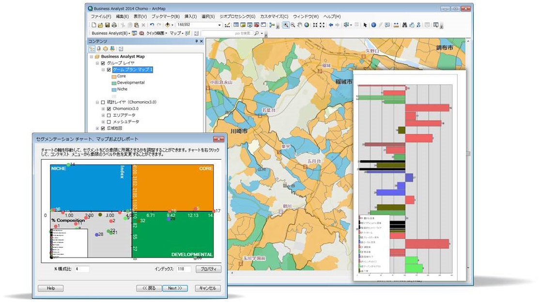Collapse the 統計レイヤ tree node
543x304 pixels.
click(x=97, y=102)
